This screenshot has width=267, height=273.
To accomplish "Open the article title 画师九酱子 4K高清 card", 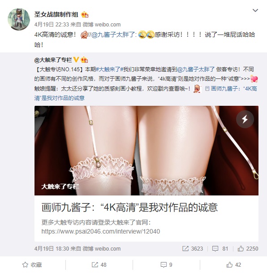I will tap(129, 207).
